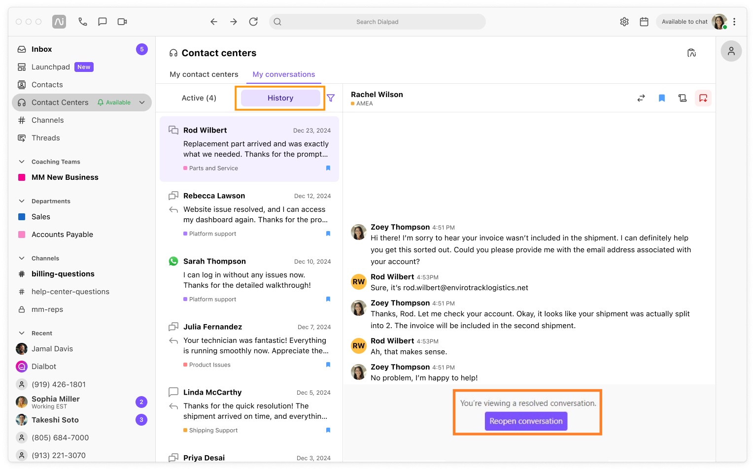Toggle bookmark on Linda McCarthy conversation

[x=328, y=430]
